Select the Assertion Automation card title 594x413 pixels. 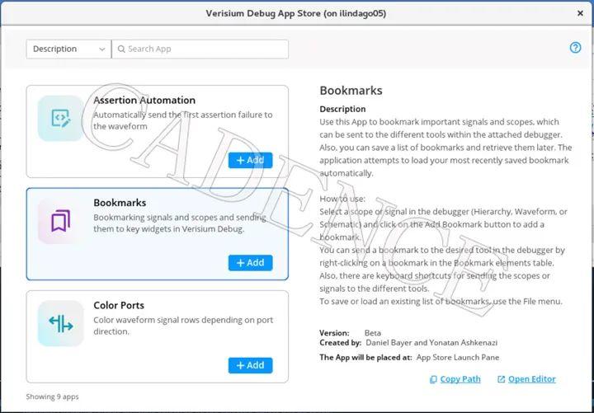[x=144, y=101]
